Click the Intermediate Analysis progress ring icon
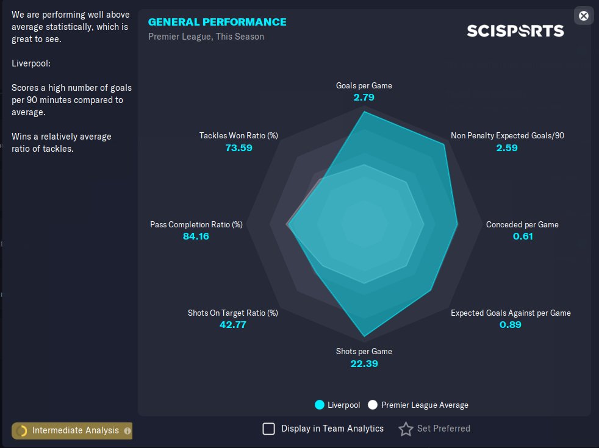The image size is (599, 448). point(22,430)
